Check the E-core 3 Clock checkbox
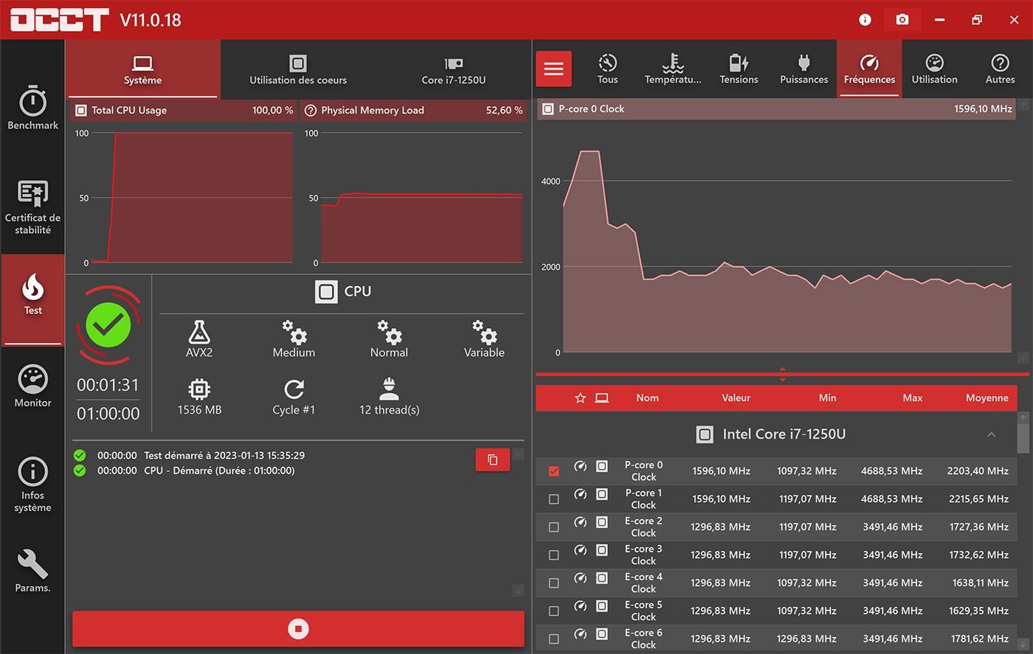Image resolution: width=1033 pixels, height=654 pixels. click(x=554, y=555)
